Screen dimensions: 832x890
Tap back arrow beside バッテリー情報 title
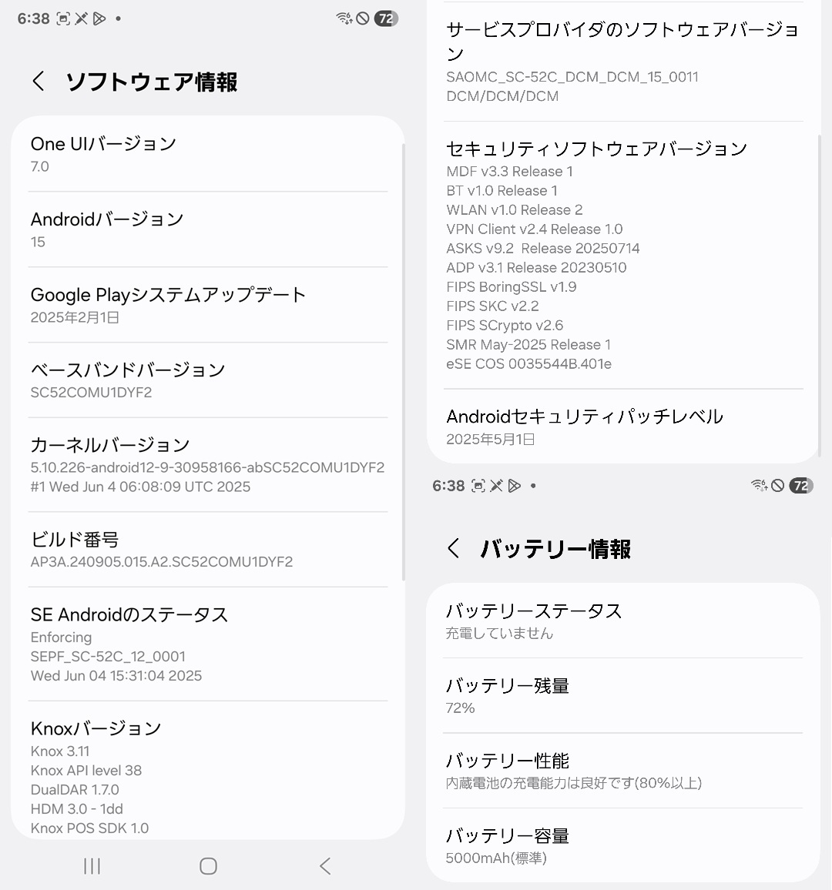point(454,549)
